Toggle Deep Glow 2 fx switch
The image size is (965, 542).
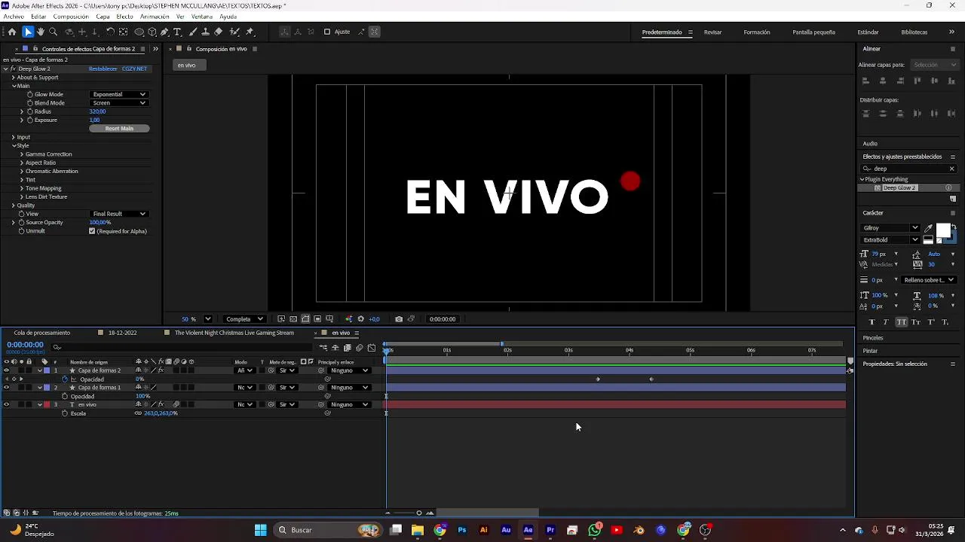coord(13,69)
